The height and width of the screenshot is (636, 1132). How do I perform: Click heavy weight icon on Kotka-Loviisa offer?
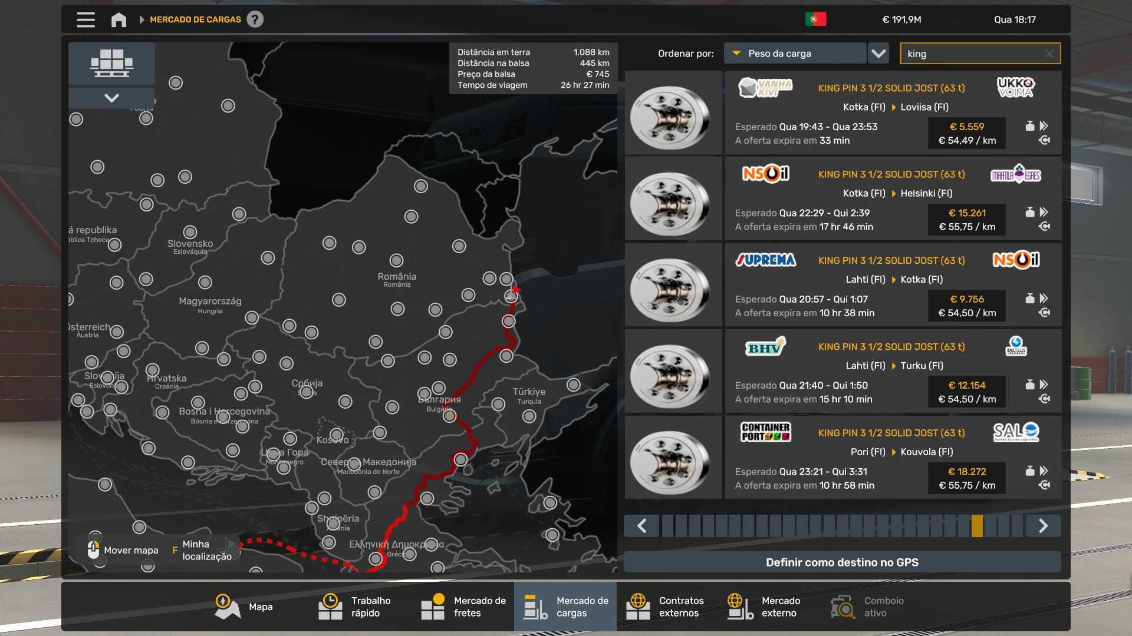(x=1029, y=126)
